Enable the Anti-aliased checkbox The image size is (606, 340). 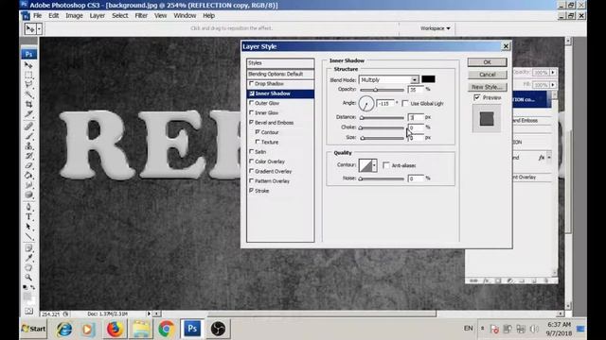tap(385, 165)
